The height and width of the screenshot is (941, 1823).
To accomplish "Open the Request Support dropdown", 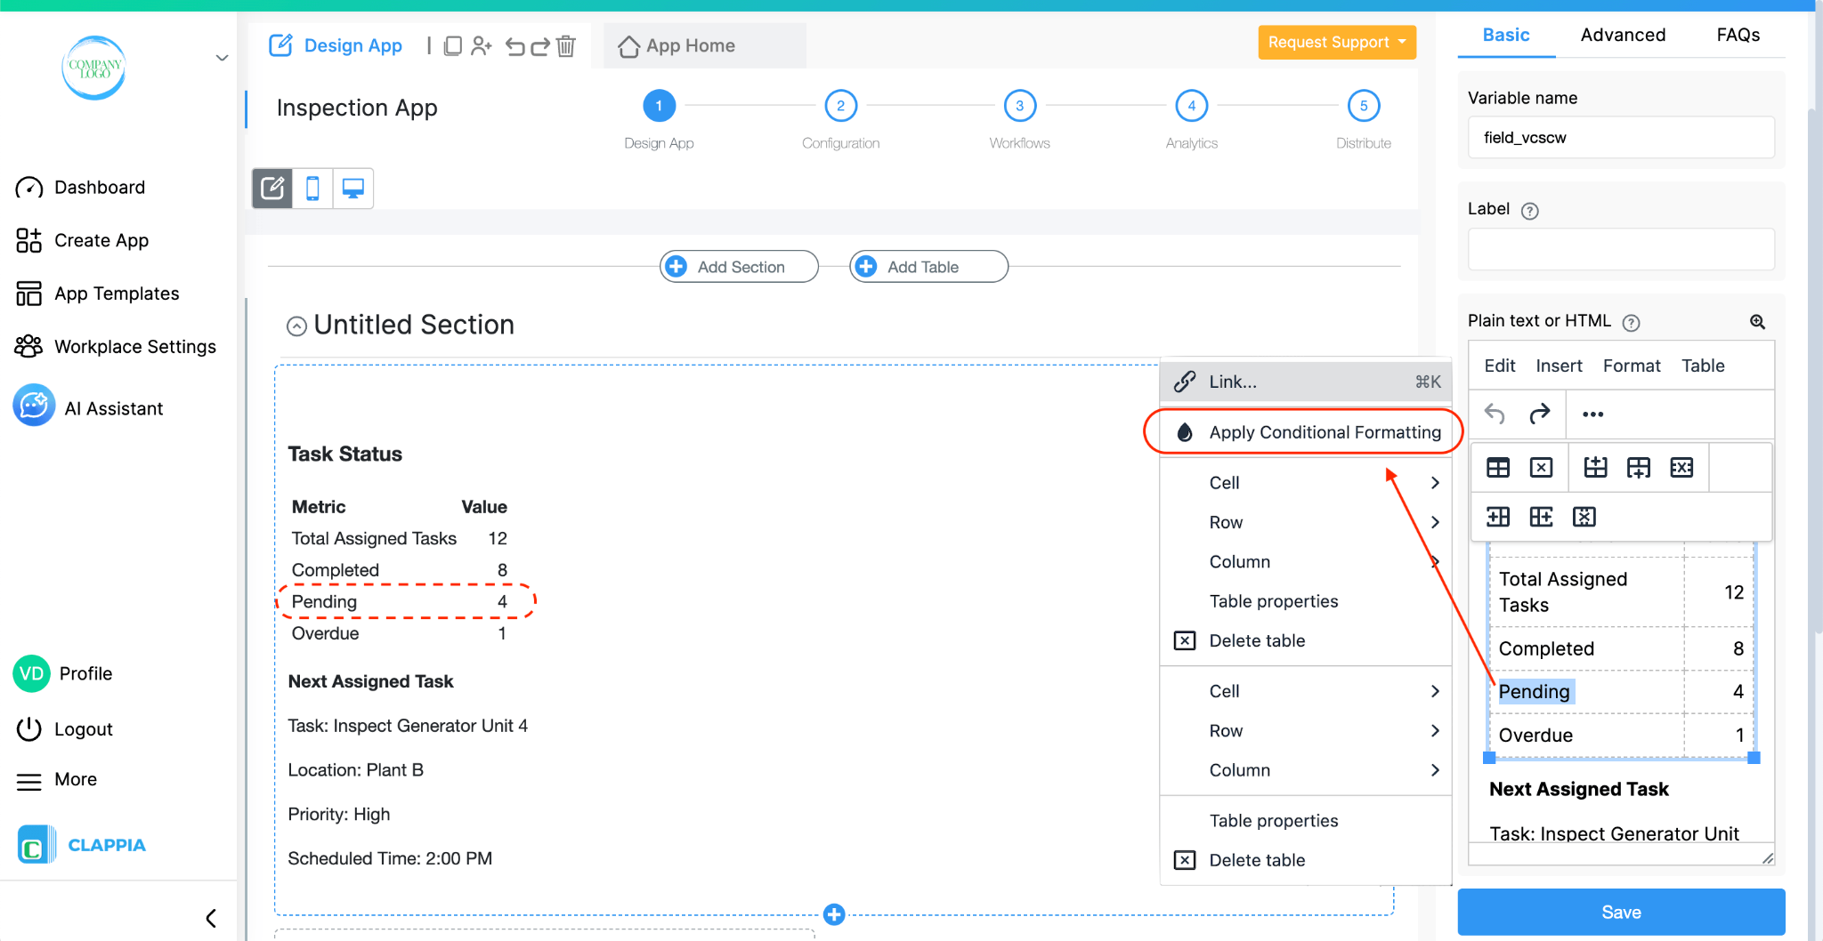I will [x=1337, y=42].
